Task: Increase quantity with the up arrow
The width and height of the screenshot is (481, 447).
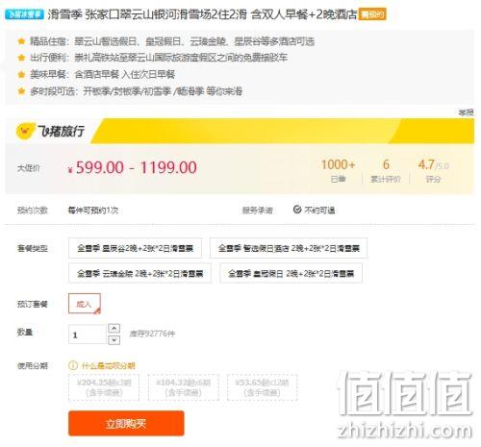Action: coord(114,329)
